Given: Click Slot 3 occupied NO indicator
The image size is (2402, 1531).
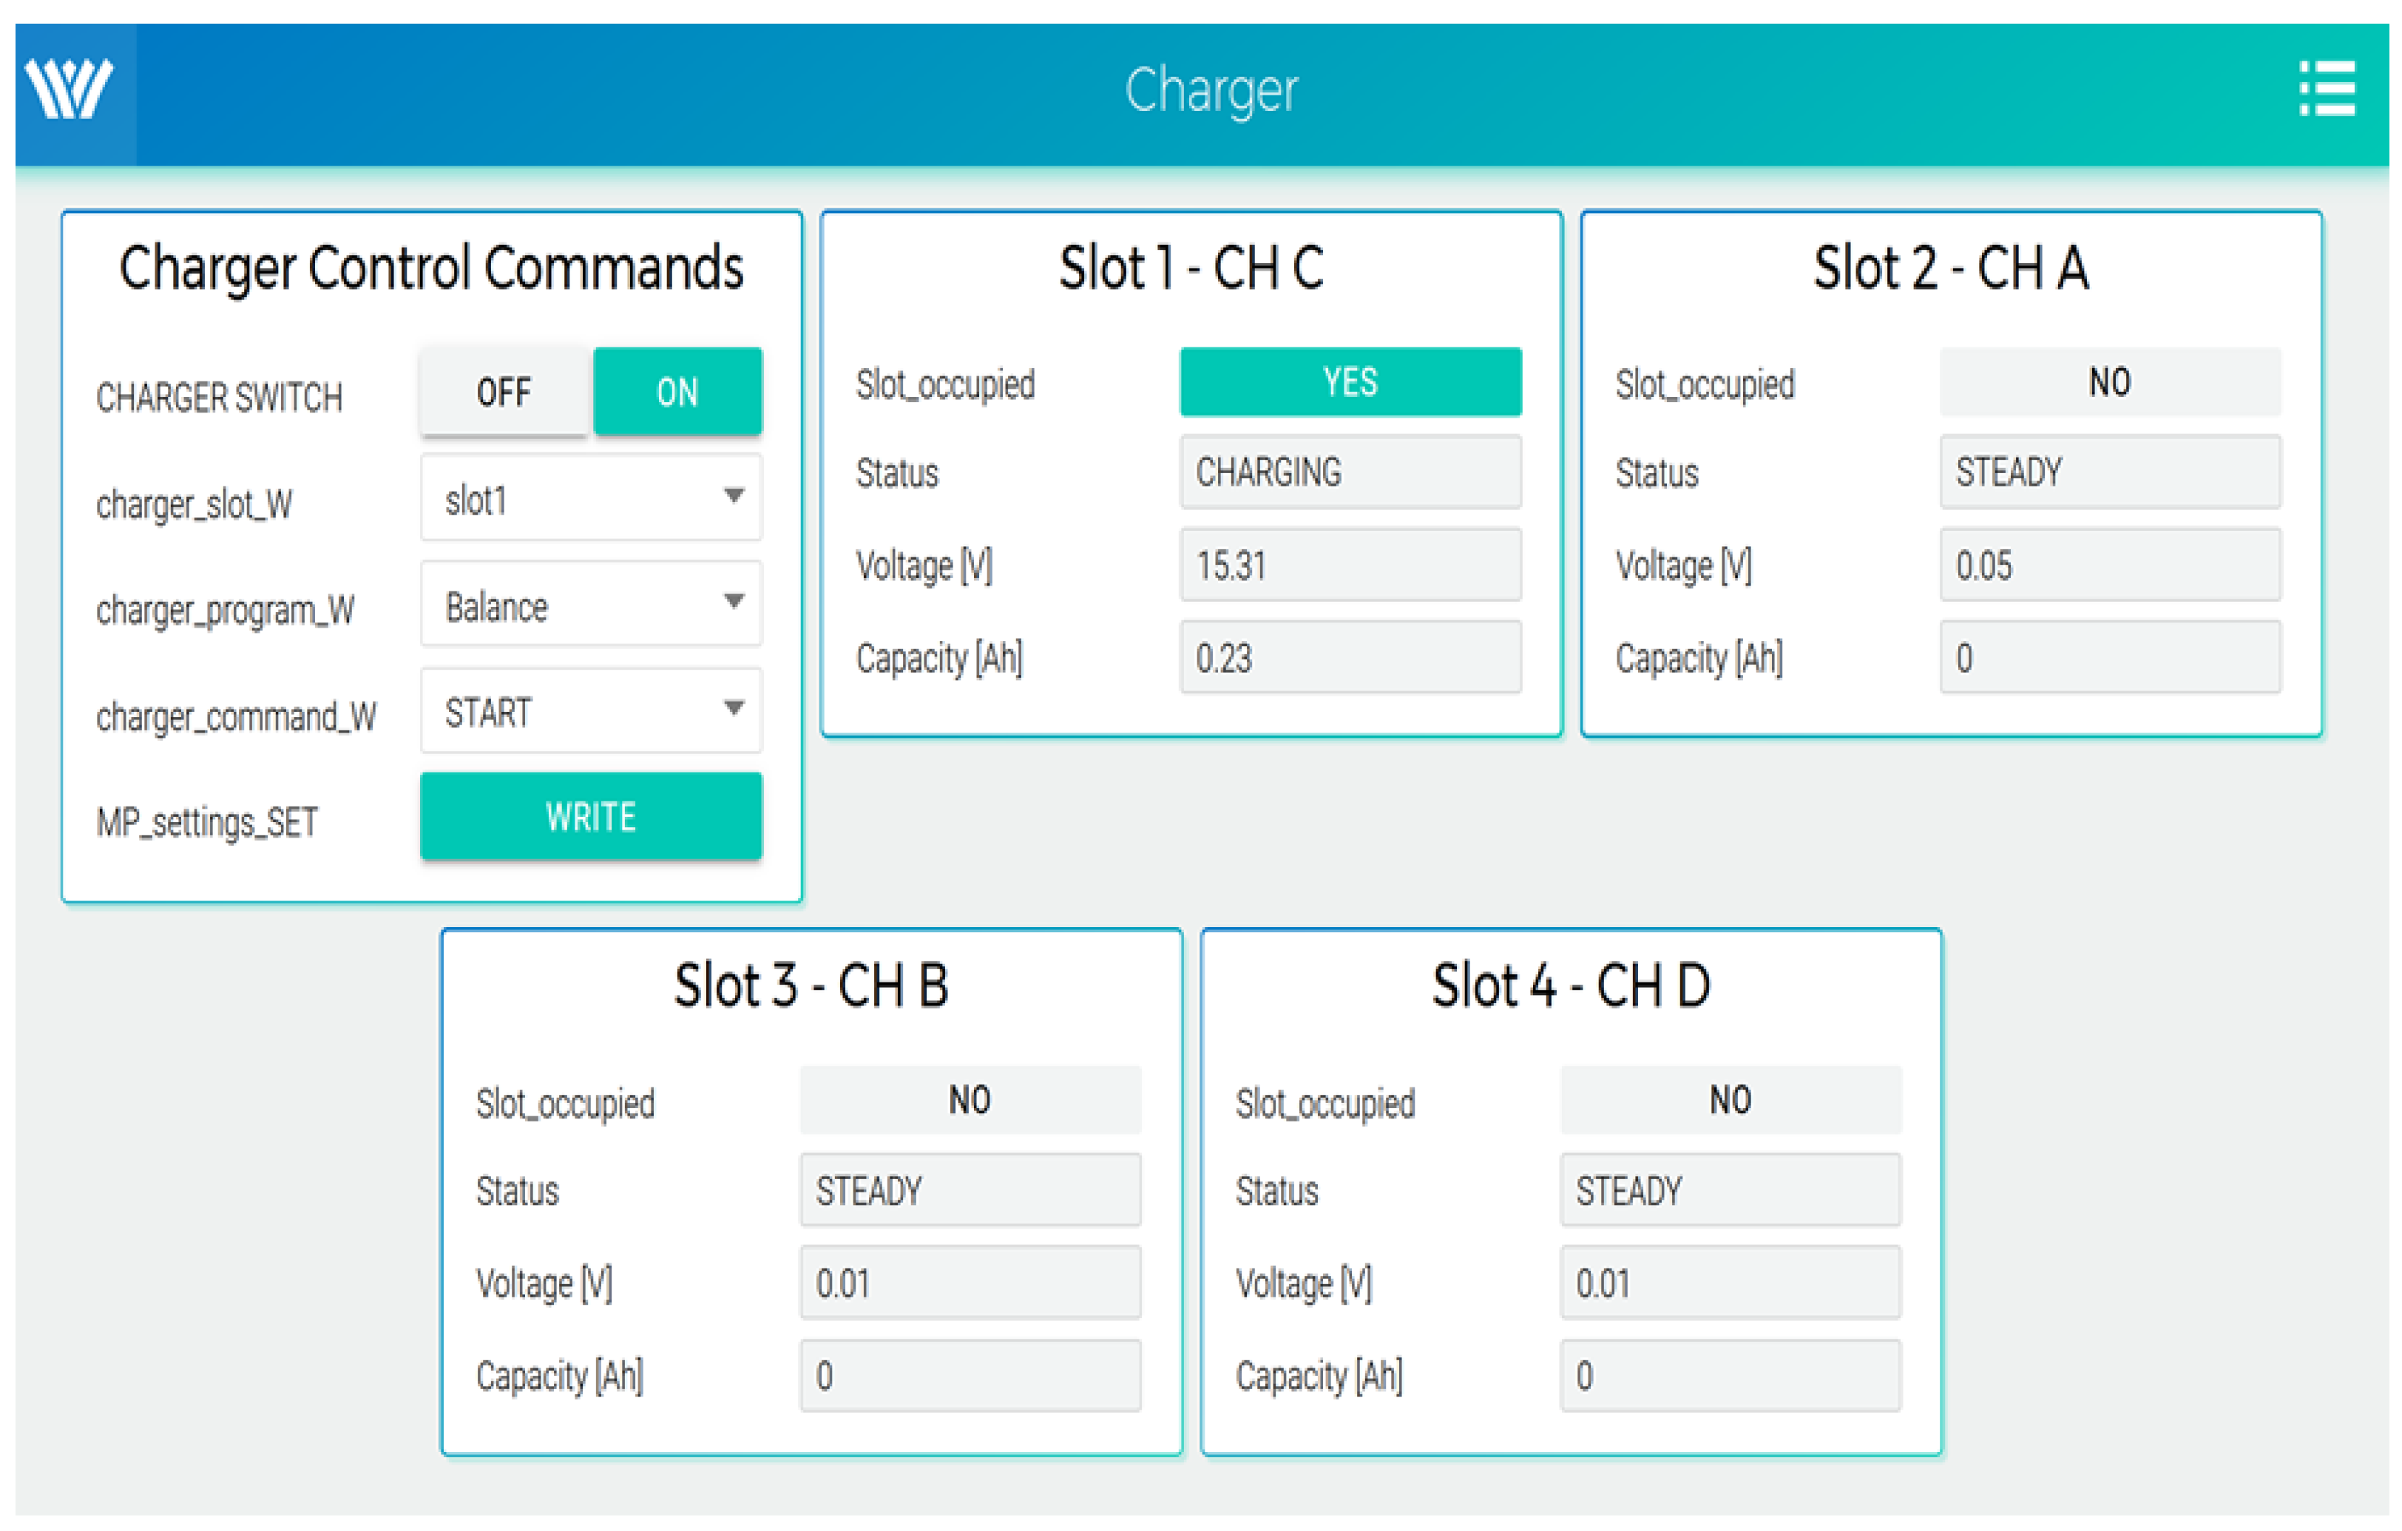Looking at the screenshot, I should [x=970, y=1100].
